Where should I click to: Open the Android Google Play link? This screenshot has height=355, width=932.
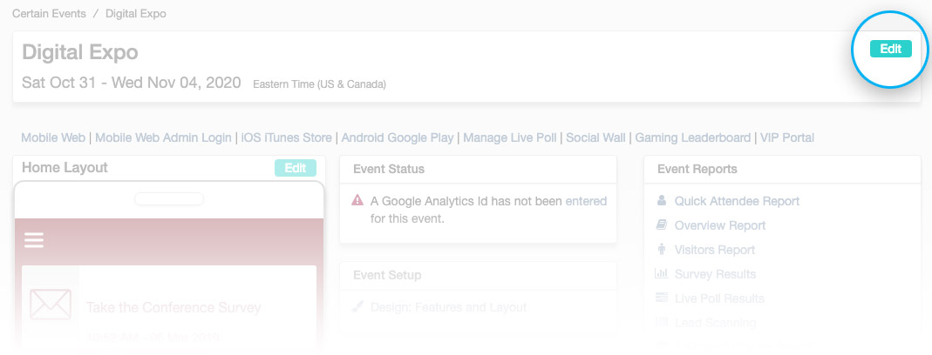click(398, 137)
